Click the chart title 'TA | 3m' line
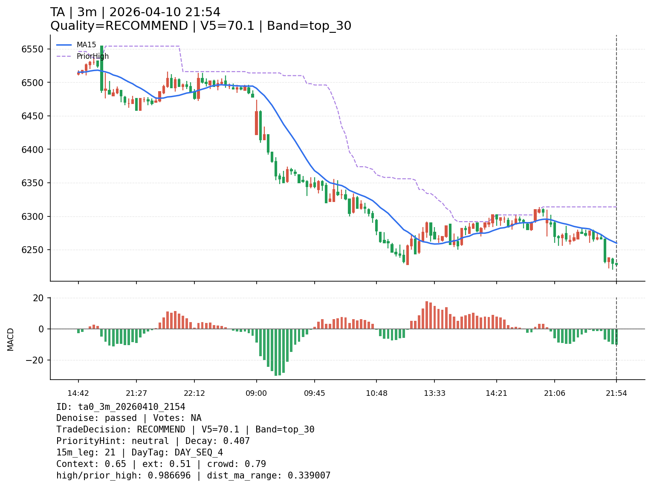 tap(135, 12)
